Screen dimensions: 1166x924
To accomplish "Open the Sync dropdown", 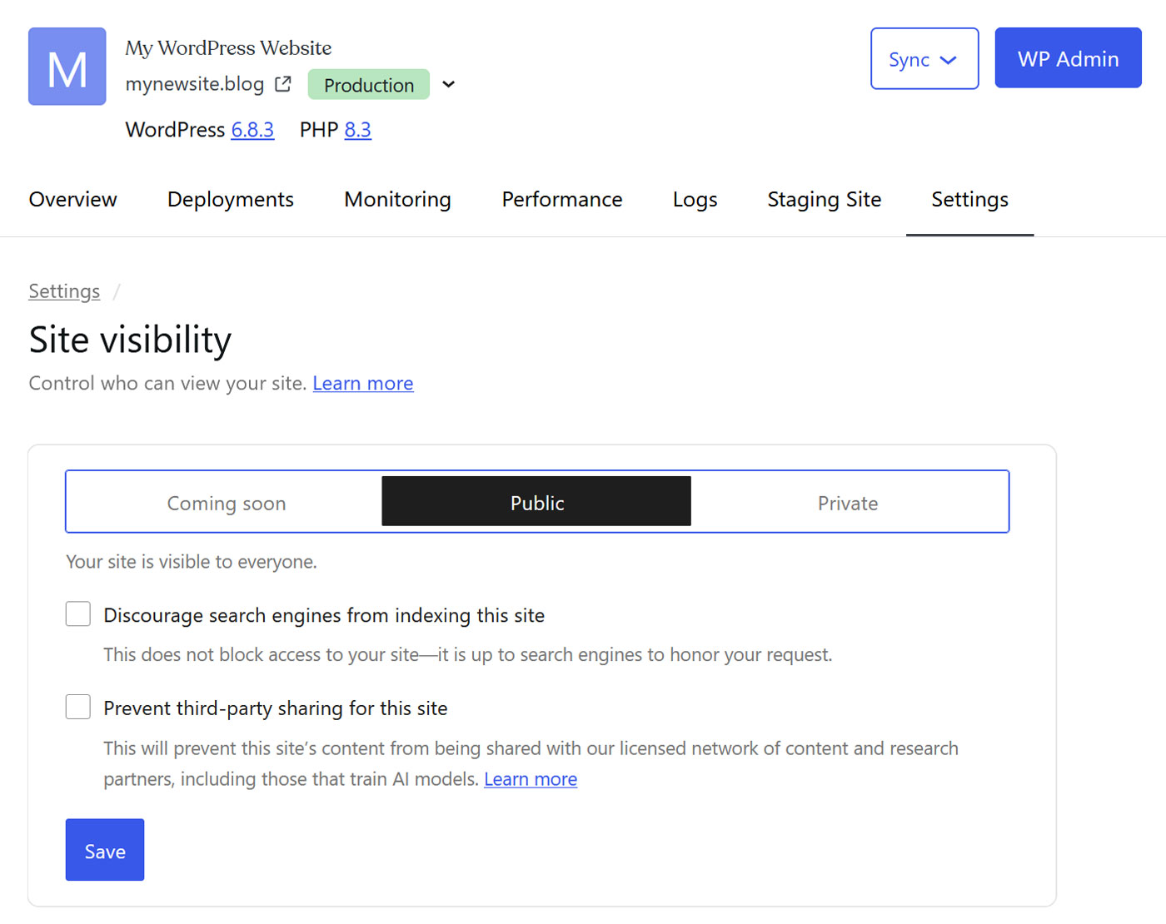I will pos(924,58).
